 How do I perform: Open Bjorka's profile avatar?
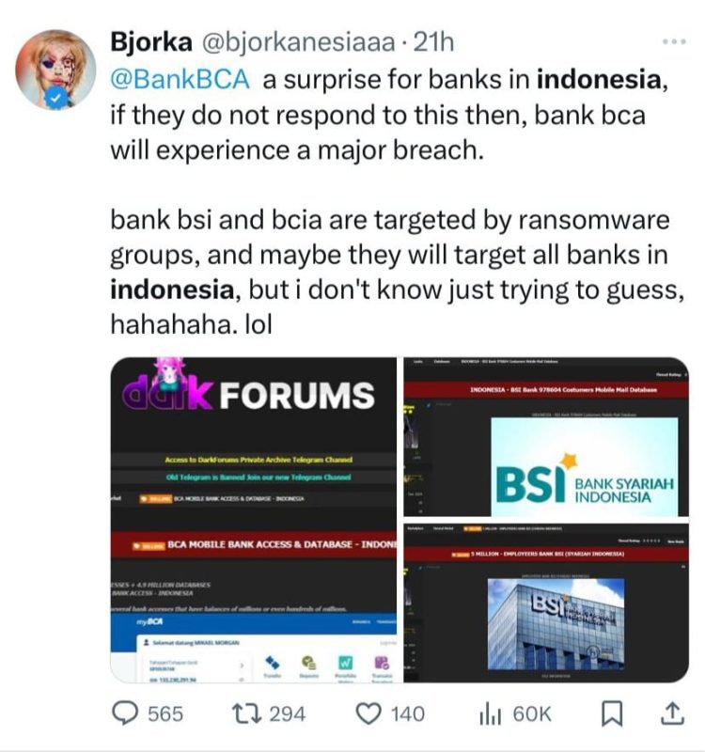pyautogui.click(x=55, y=70)
